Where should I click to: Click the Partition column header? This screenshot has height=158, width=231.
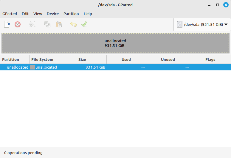(x=15, y=59)
